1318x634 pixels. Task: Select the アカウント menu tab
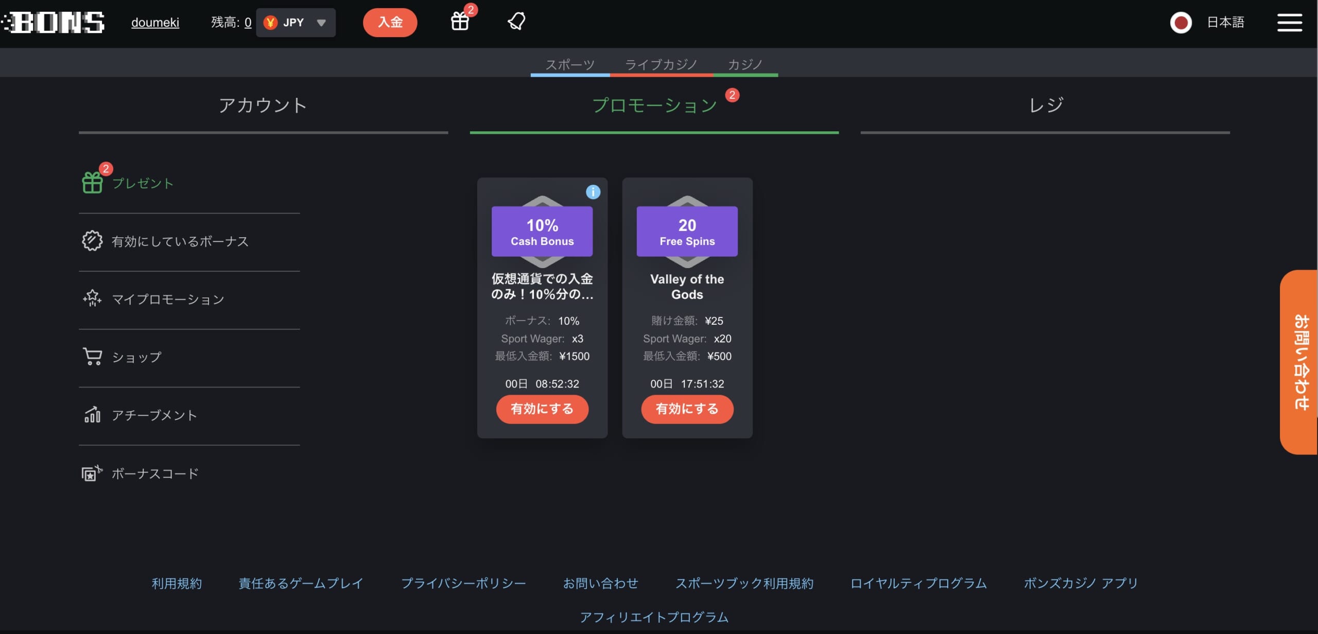263,104
